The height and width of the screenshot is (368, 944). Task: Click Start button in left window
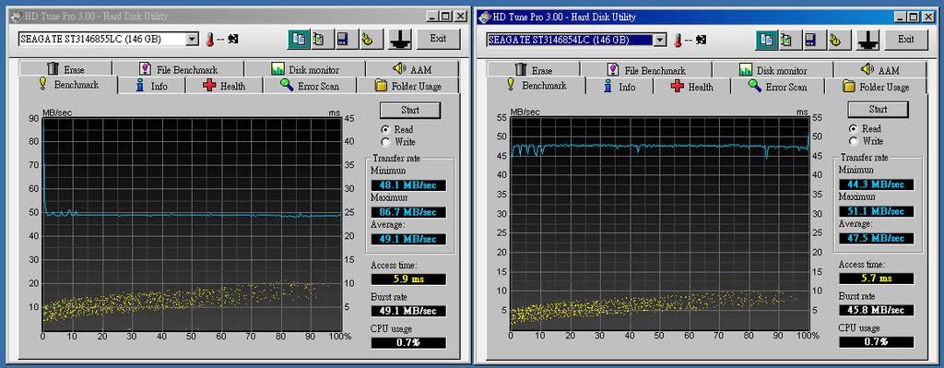pyautogui.click(x=410, y=111)
